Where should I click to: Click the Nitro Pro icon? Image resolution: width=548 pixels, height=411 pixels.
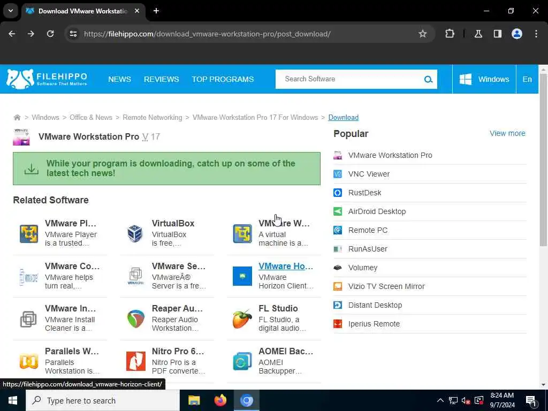pyautogui.click(x=135, y=361)
